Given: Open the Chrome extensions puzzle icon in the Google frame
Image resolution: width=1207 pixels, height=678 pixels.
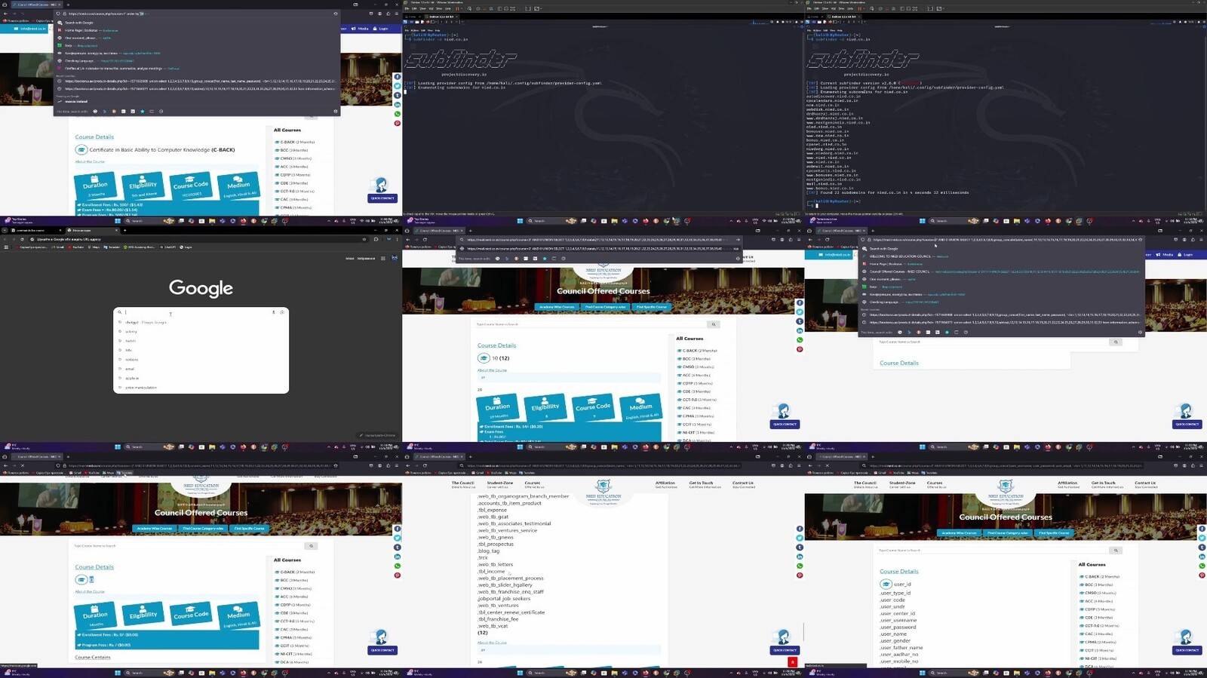Looking at the screenshot, I should pos(376,239).
